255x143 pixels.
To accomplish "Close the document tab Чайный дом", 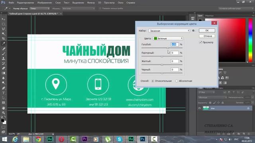I will tap(61, 14).
